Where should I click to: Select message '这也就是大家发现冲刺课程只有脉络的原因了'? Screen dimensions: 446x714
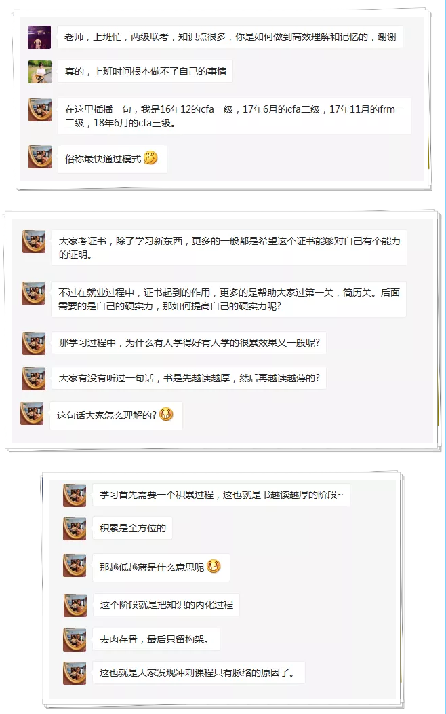(x=198, y=673)
